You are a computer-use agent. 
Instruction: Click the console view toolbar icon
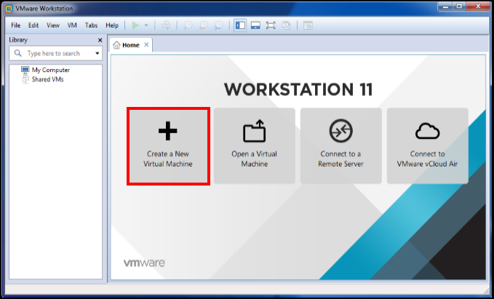click(308, 25)
